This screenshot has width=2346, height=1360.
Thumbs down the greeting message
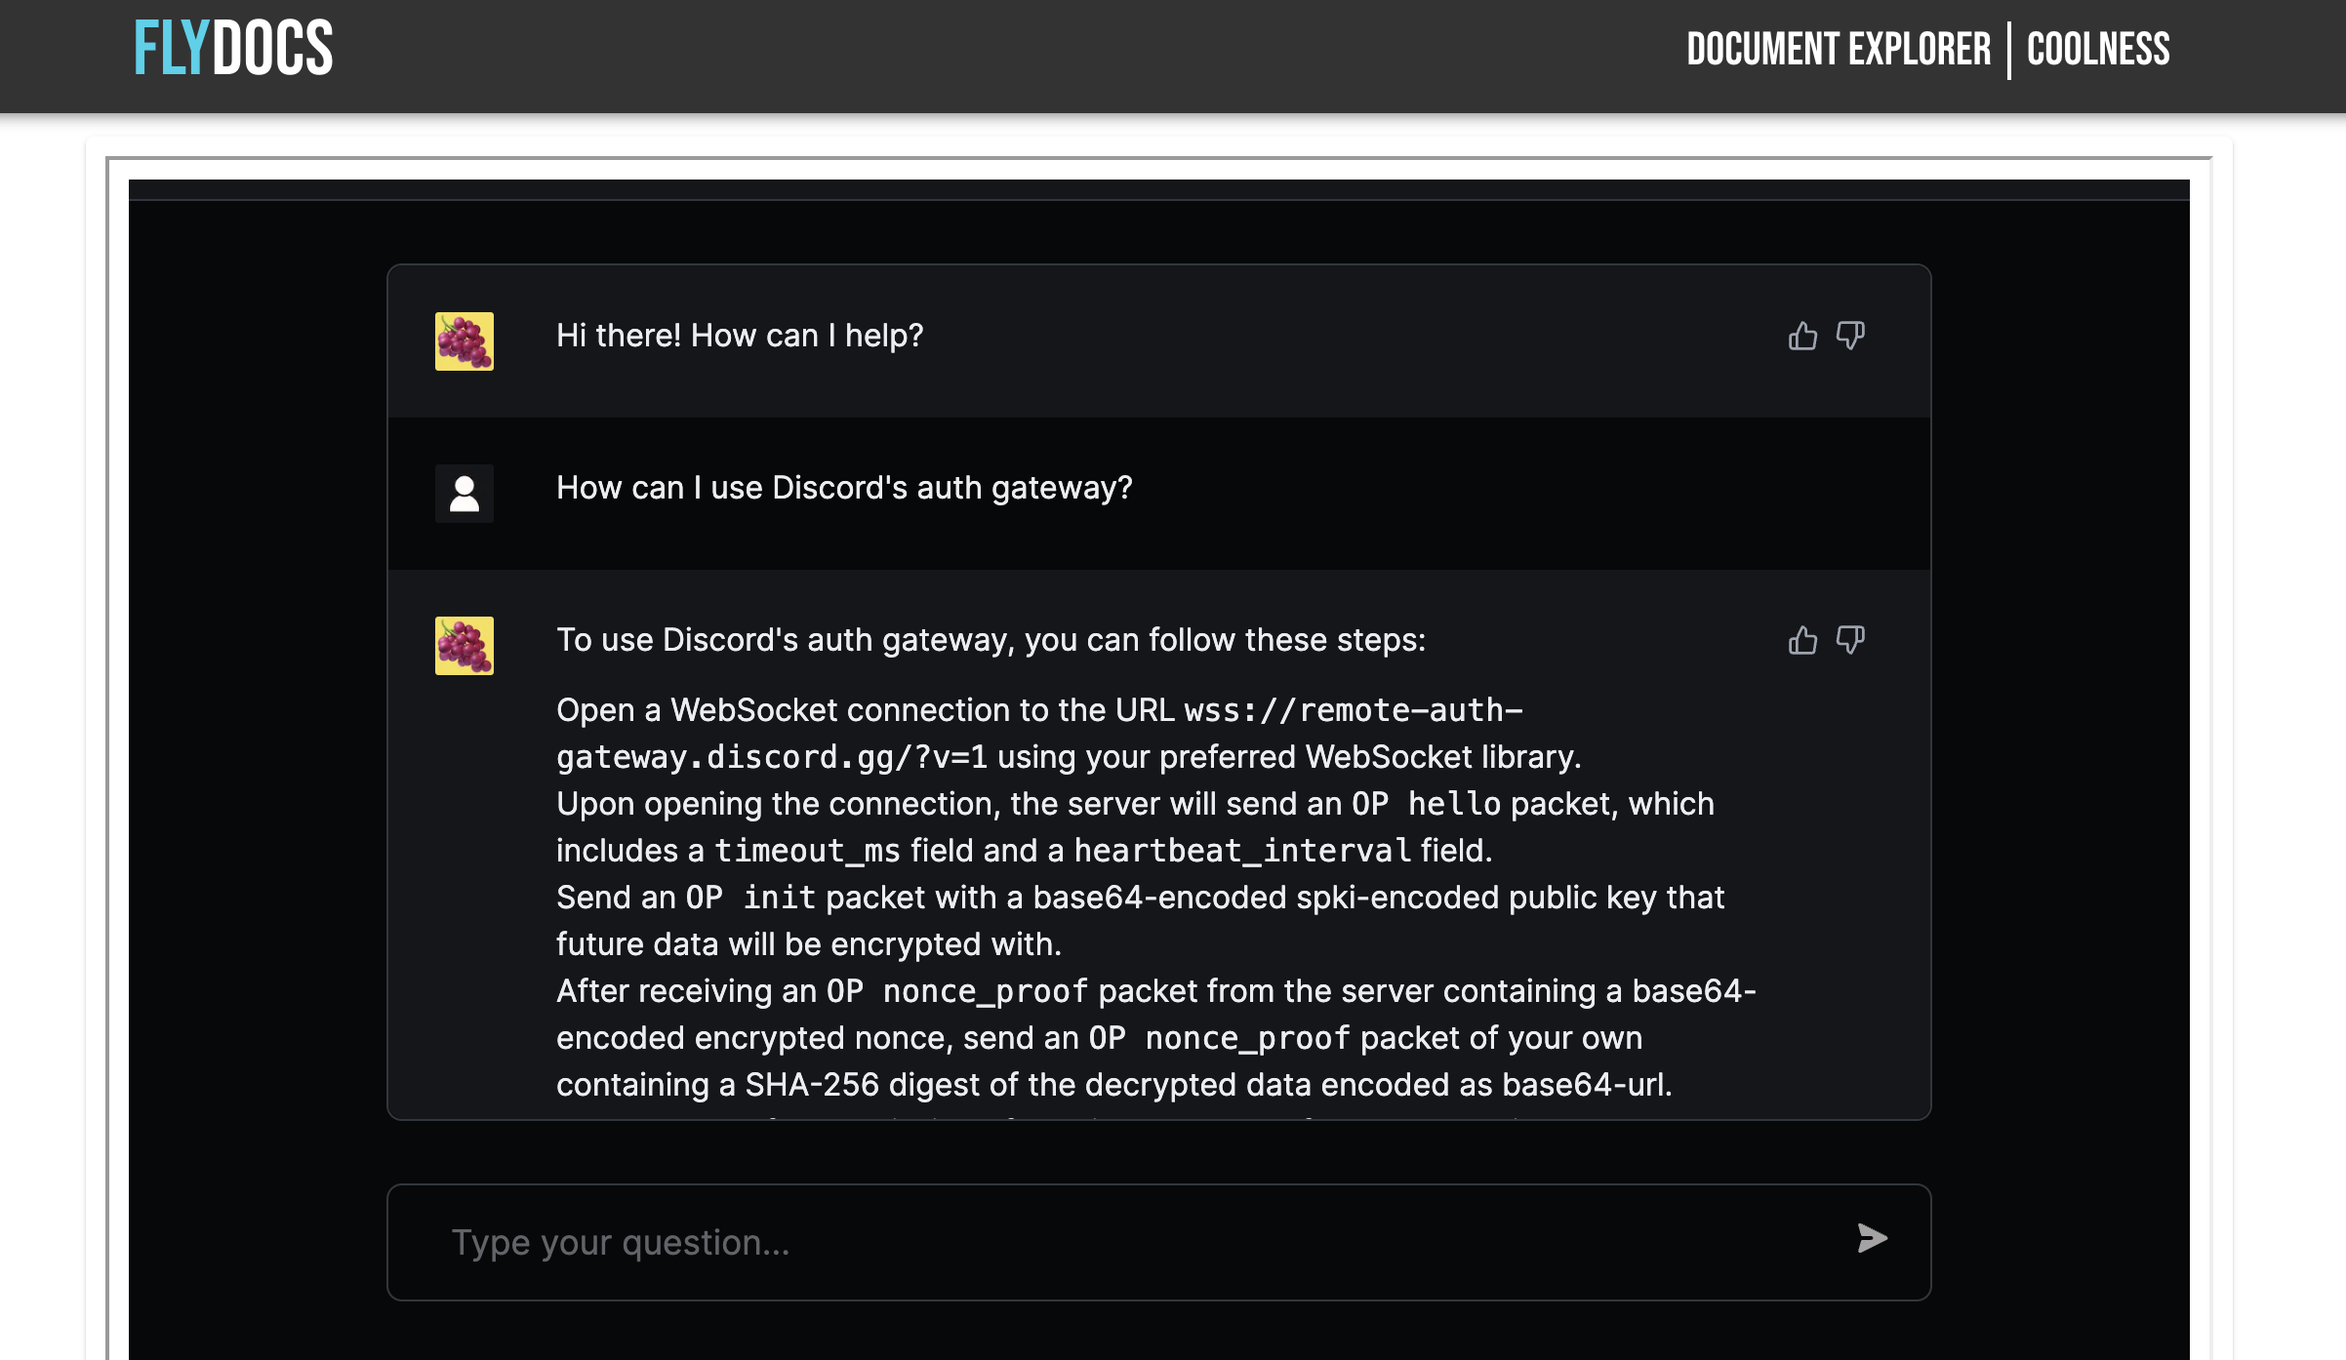[x=1850, y=336]
